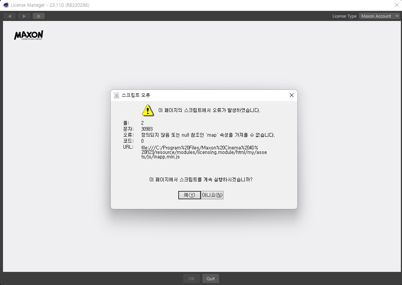This screenshot has height=285, width=402.
Task: Click the License Manager - 23.110 title text
Action: (50, 5)
